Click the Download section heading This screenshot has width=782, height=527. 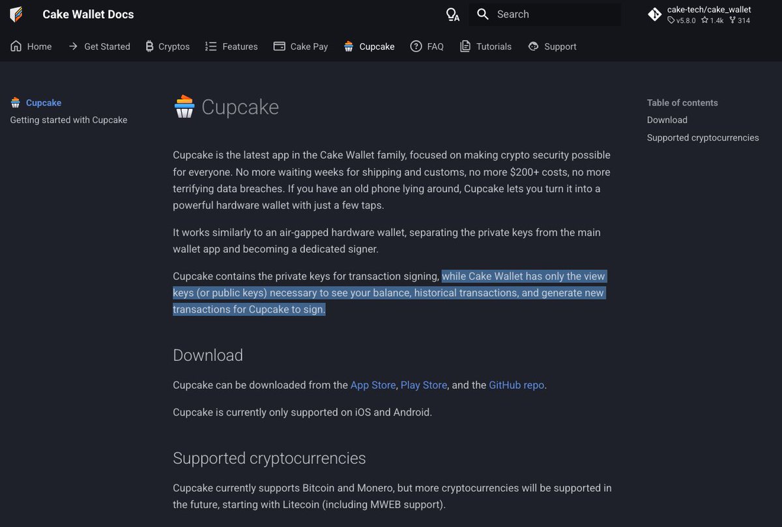point(208,355)
